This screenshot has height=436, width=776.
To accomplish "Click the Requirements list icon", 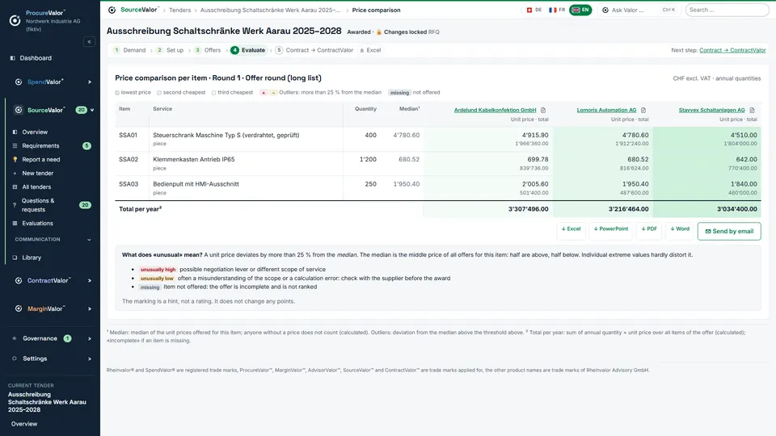I will click(15, 146).
